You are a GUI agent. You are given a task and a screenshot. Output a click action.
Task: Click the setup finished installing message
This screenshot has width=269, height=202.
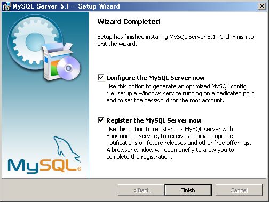(176, 40)
